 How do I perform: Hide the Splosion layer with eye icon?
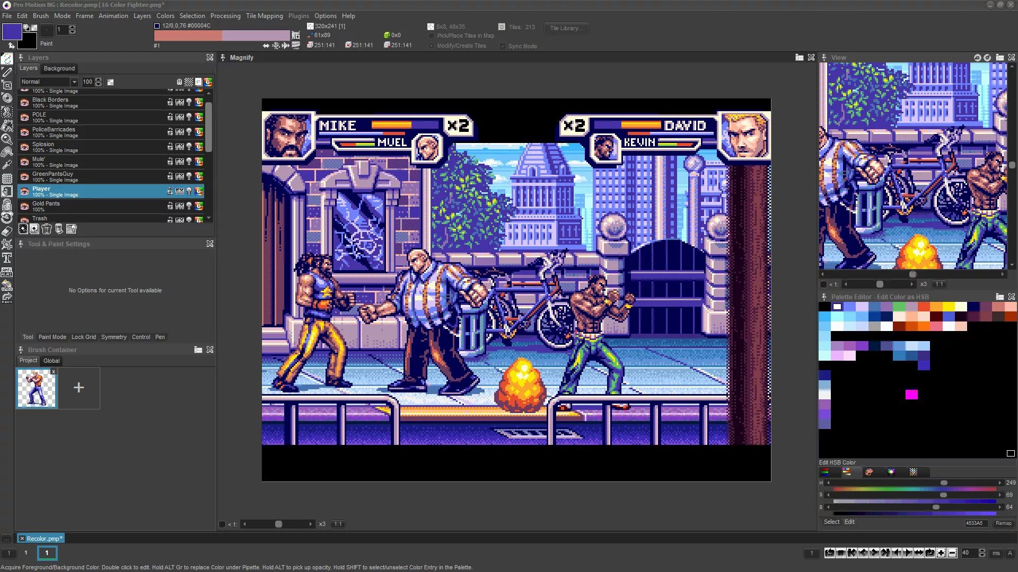[24, 147]
